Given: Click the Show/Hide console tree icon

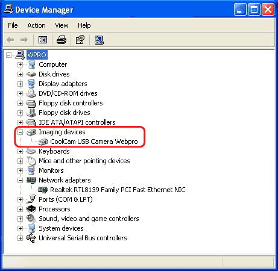Looking at the screenshot, I should [43, 40].
